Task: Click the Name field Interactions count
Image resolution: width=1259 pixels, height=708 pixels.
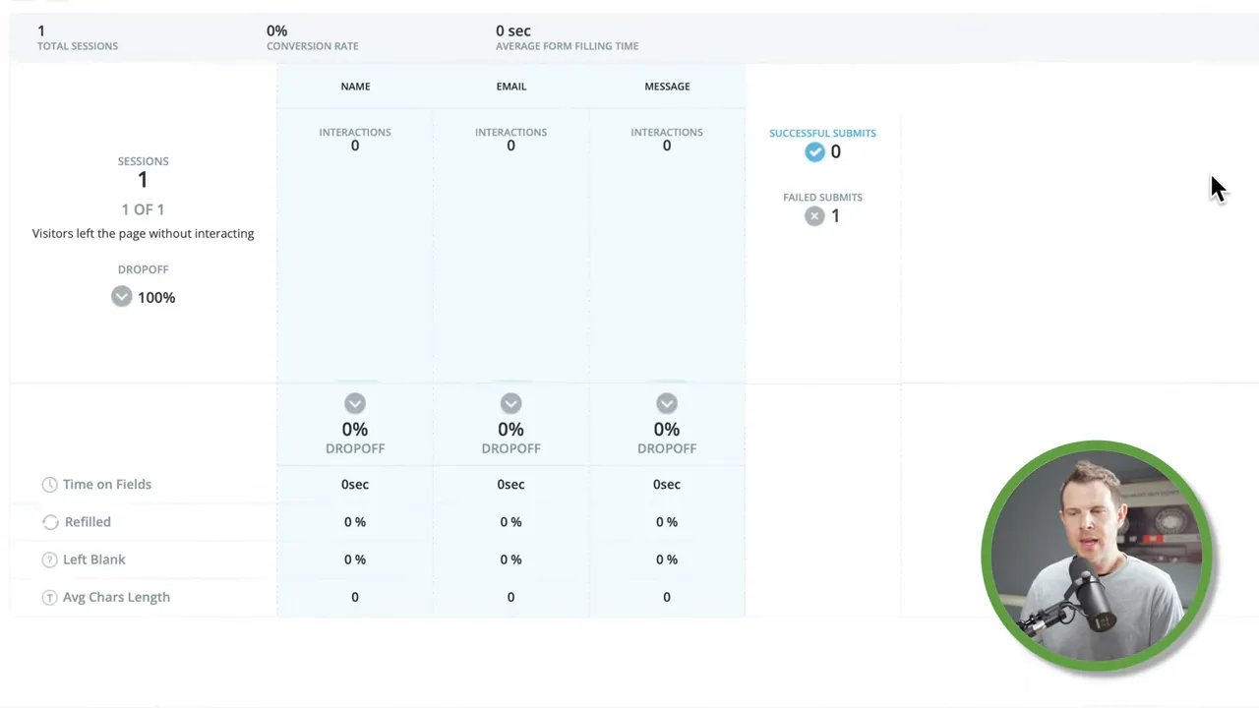Action: (x=355, y=146)
